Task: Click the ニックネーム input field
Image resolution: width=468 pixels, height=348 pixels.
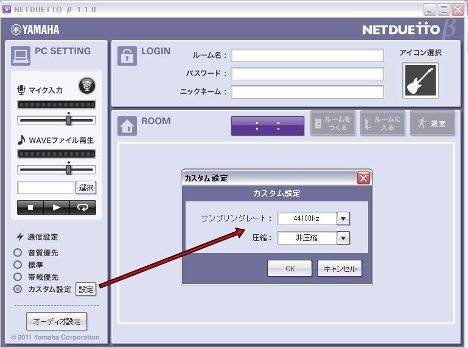Action: [307, 92]
